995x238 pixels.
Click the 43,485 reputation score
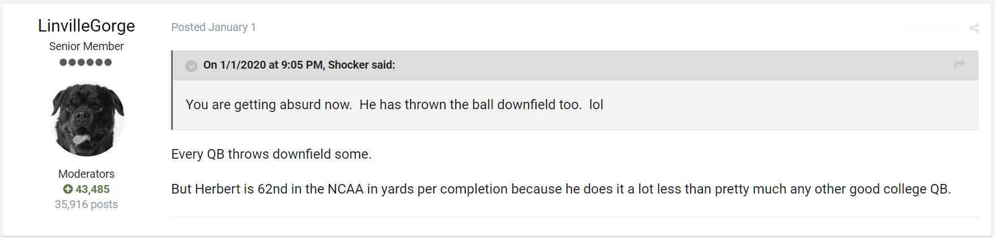[93, 189]
